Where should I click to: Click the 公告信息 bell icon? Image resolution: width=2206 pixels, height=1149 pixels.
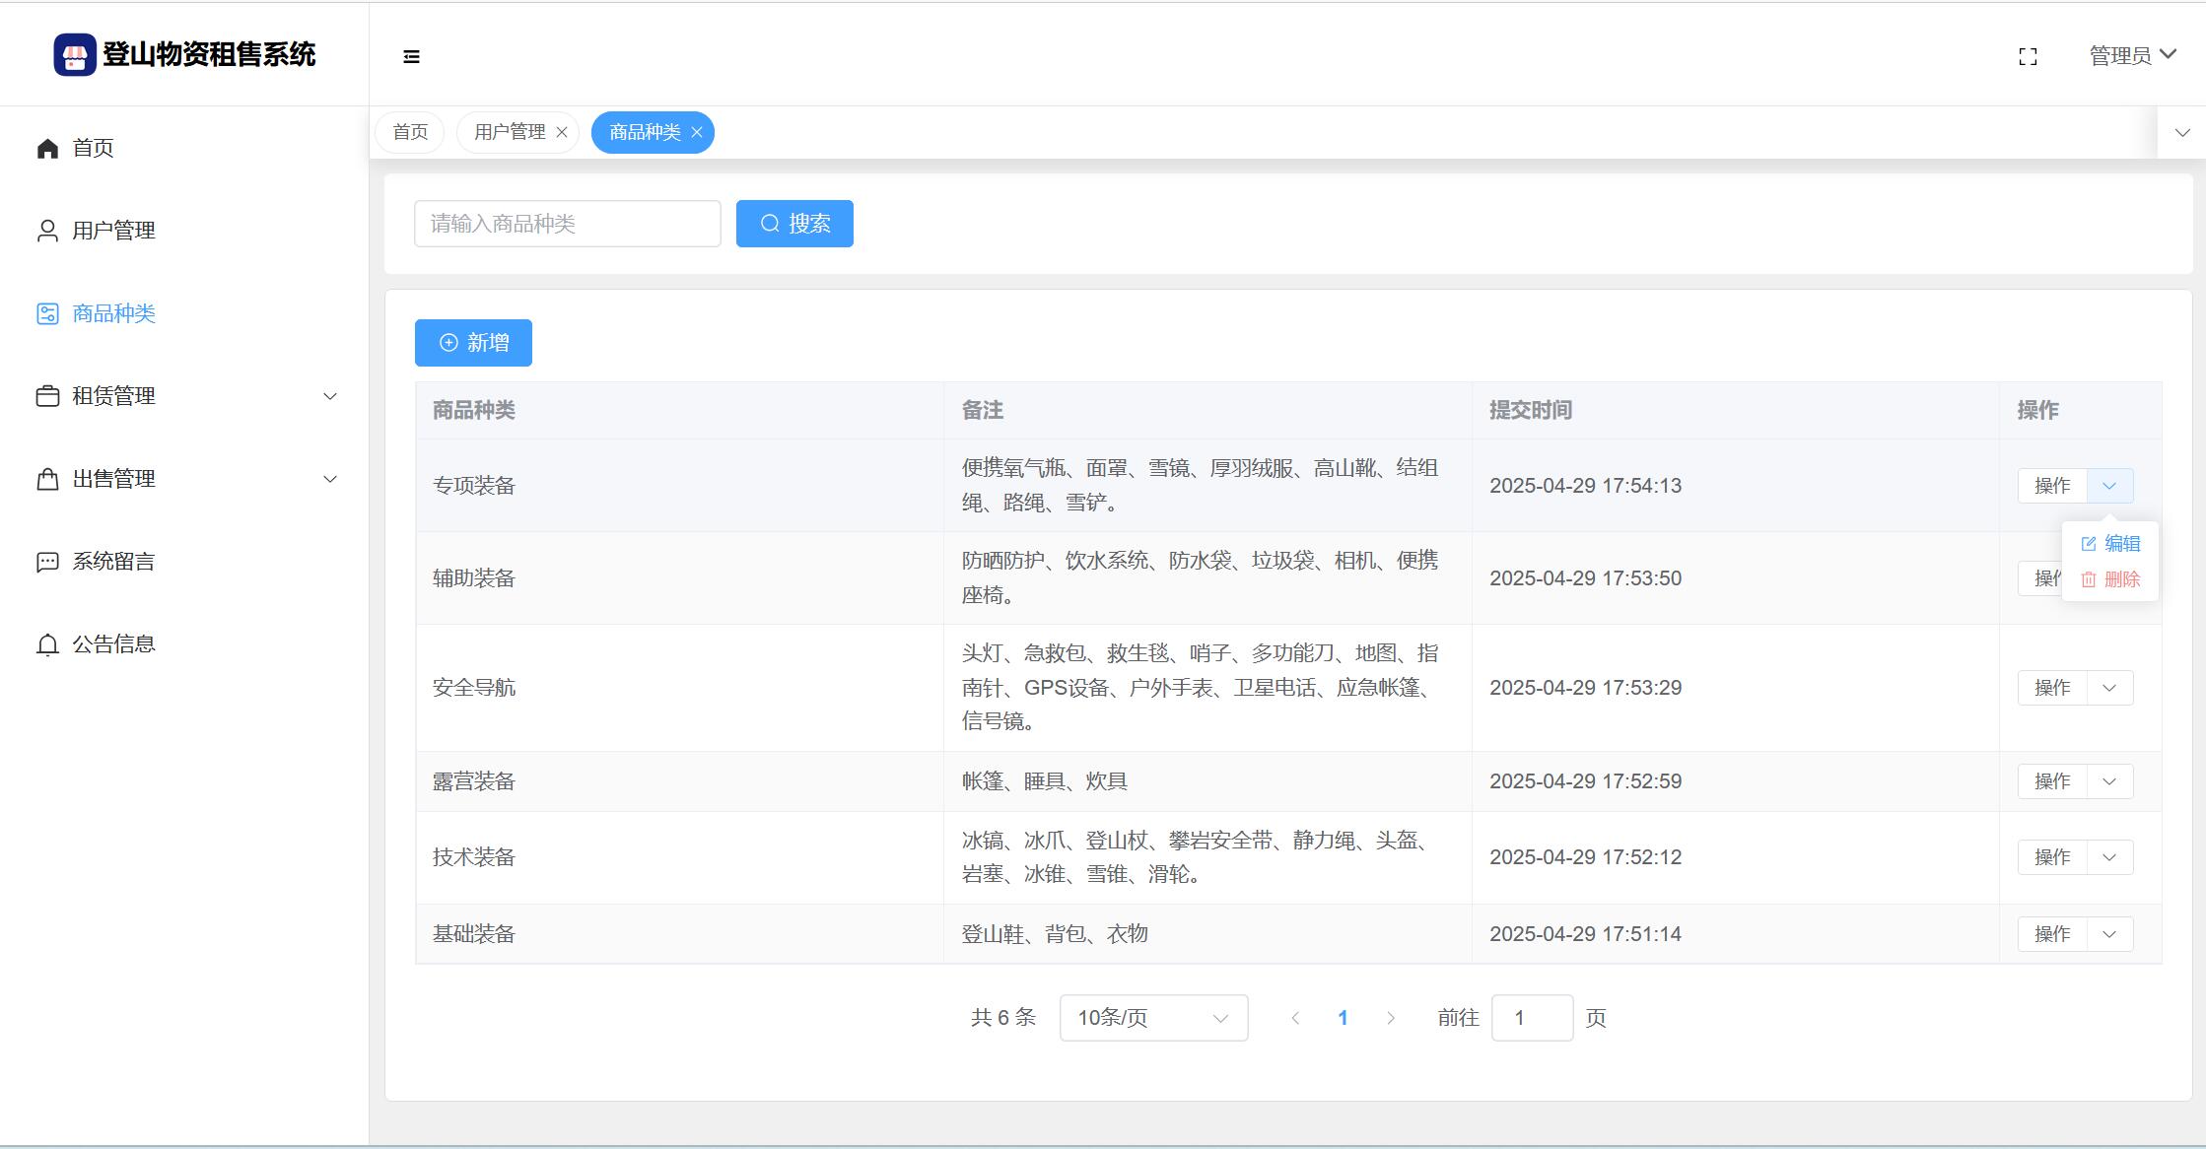point(47,644)
